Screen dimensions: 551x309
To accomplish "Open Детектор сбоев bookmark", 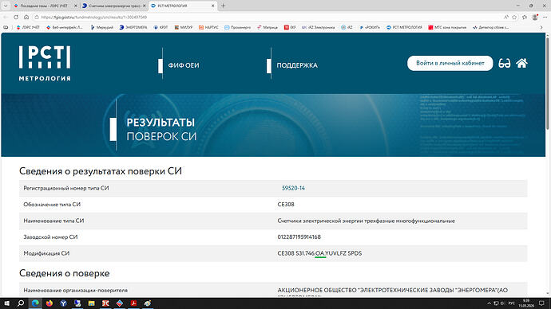I will coord(490,27).
